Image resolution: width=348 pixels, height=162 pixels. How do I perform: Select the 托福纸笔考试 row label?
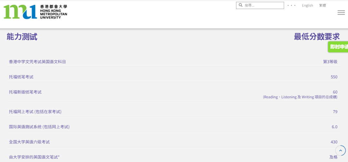coord(21,77)
